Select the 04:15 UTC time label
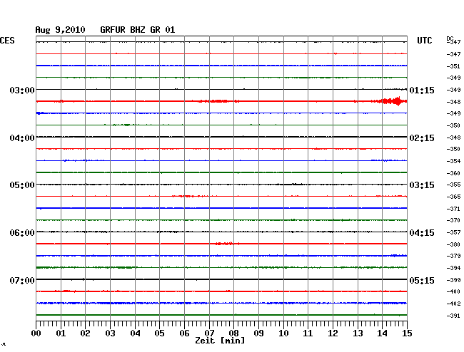This screenshot has height=352, width=464. click(422, 233)
